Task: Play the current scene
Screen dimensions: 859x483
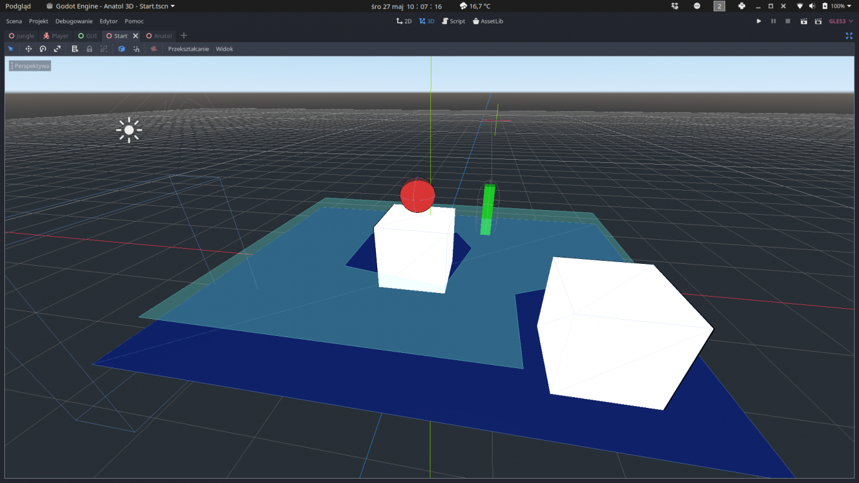Action: coord(803,21)
